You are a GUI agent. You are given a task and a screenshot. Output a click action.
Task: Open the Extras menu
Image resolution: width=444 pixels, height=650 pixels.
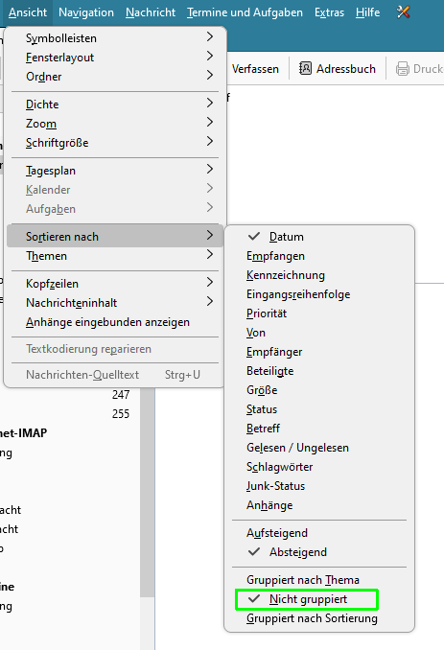pyautogui.click(x=329, y=12)
